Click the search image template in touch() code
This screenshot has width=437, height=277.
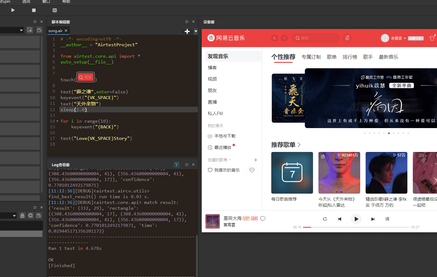coord(86,77)
